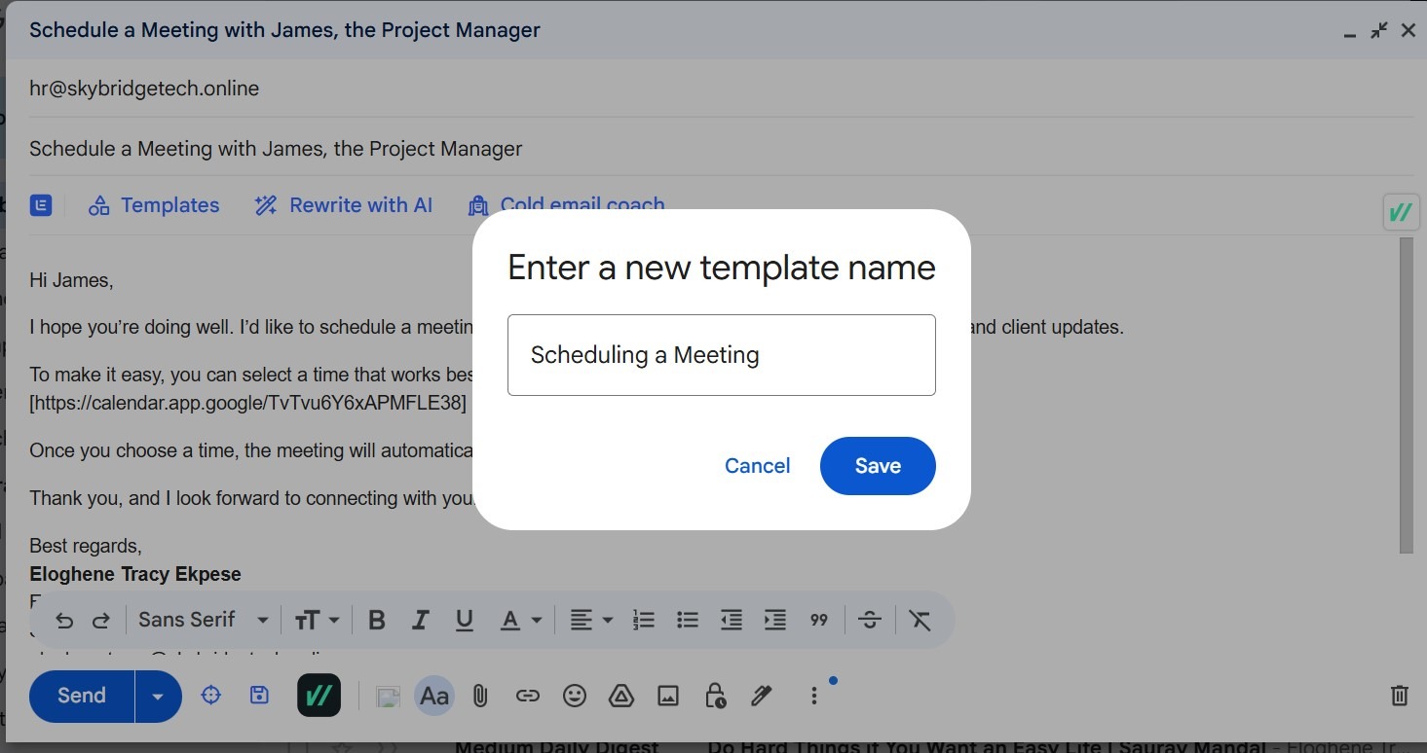Click the Google Drive insert icon
The image size is (1427, 753).
(621, 696)
